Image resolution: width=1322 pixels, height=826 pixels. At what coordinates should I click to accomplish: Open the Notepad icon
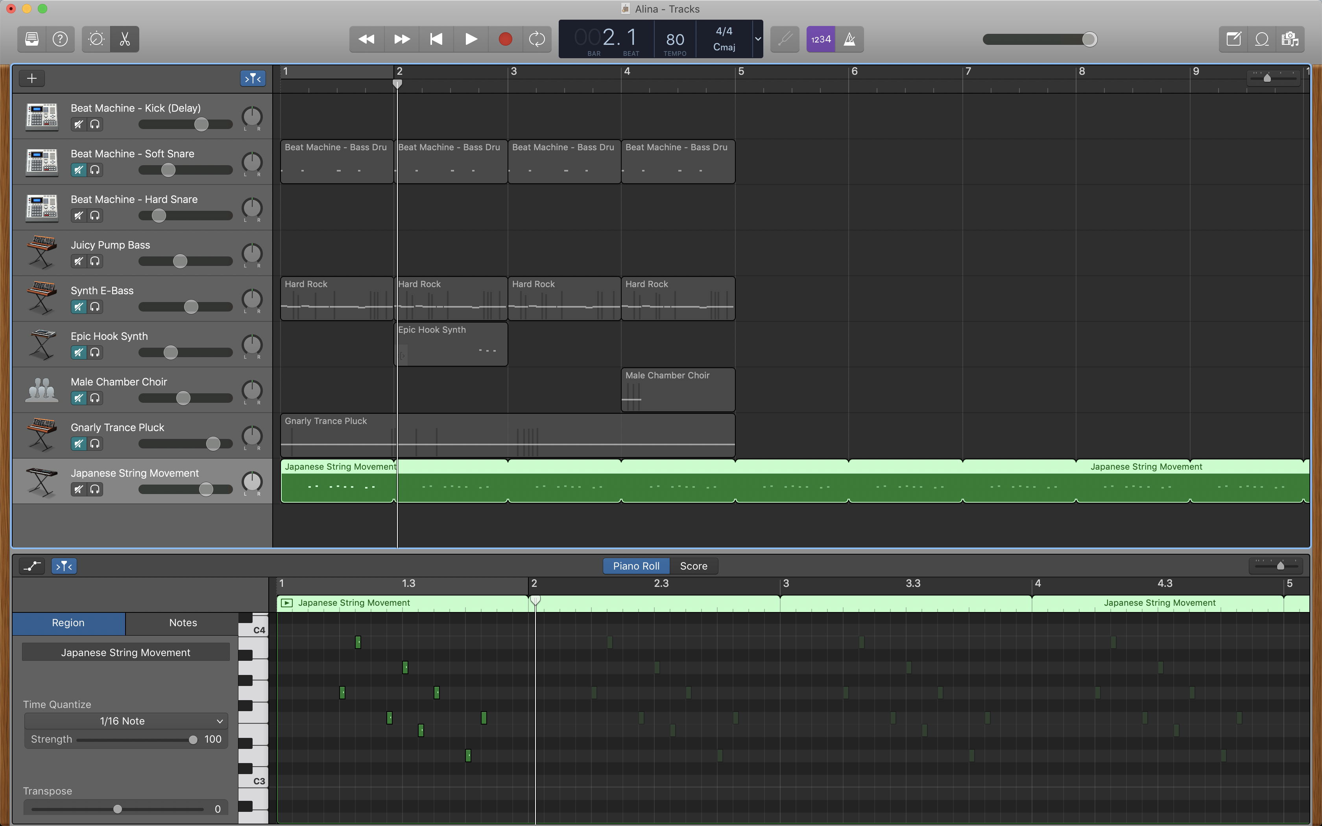pos(1233,39)
